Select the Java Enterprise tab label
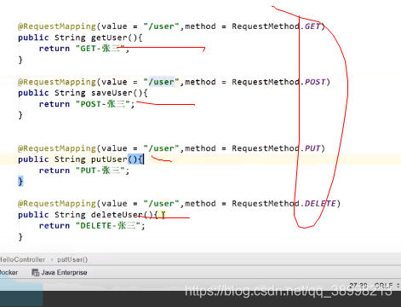The height and width of the screenshot is (307, 401). pos(64,272)
